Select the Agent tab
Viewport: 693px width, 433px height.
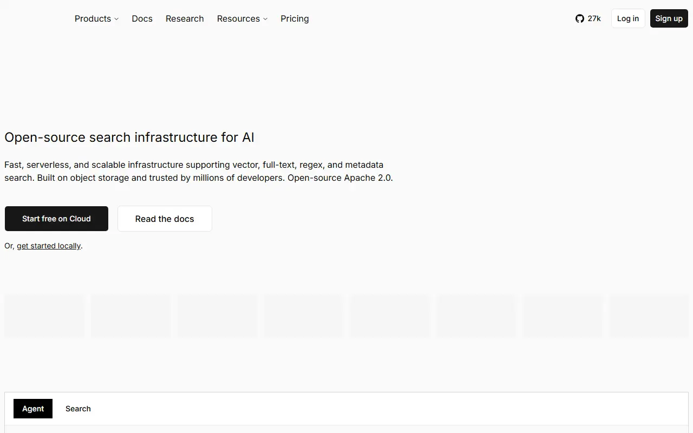point(33,409)
